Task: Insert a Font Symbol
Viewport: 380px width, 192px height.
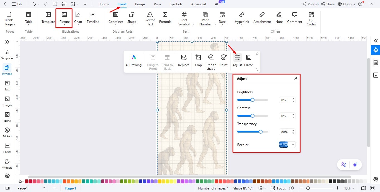Action: pyautogui.click(x=184, y=19)
